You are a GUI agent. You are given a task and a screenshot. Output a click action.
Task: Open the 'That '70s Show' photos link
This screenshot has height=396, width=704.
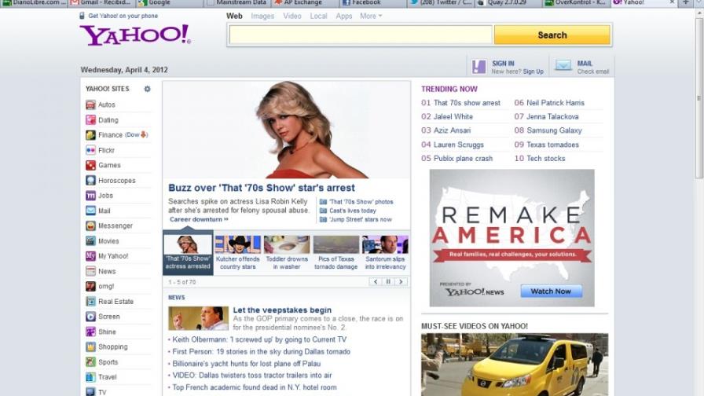(361, 202)
